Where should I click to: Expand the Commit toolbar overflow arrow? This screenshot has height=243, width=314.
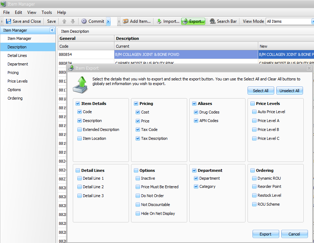point(108,21)
